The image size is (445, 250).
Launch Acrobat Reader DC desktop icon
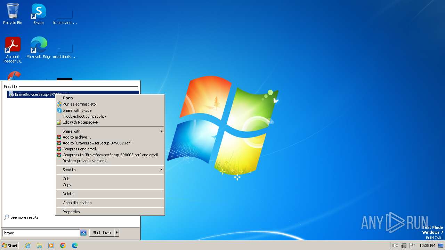point(13,50)
